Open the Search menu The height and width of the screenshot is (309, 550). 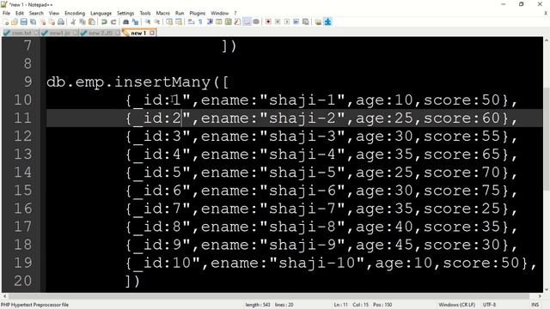point(36,13)
